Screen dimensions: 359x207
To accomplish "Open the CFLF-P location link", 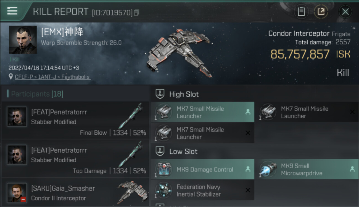I will (x=52, y=77).
